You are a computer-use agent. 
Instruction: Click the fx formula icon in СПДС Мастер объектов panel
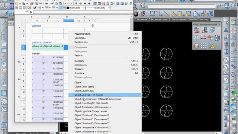(x=205, y=30)
